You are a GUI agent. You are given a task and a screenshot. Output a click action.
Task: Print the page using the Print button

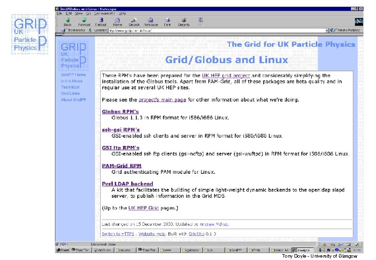[x=167, y=22]
